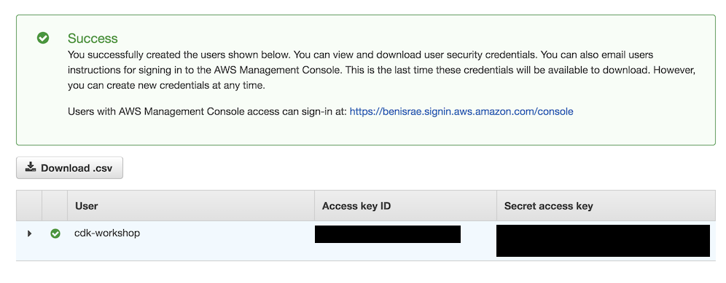Expand the cdk-workshop row details triangle

pos(30,234)
